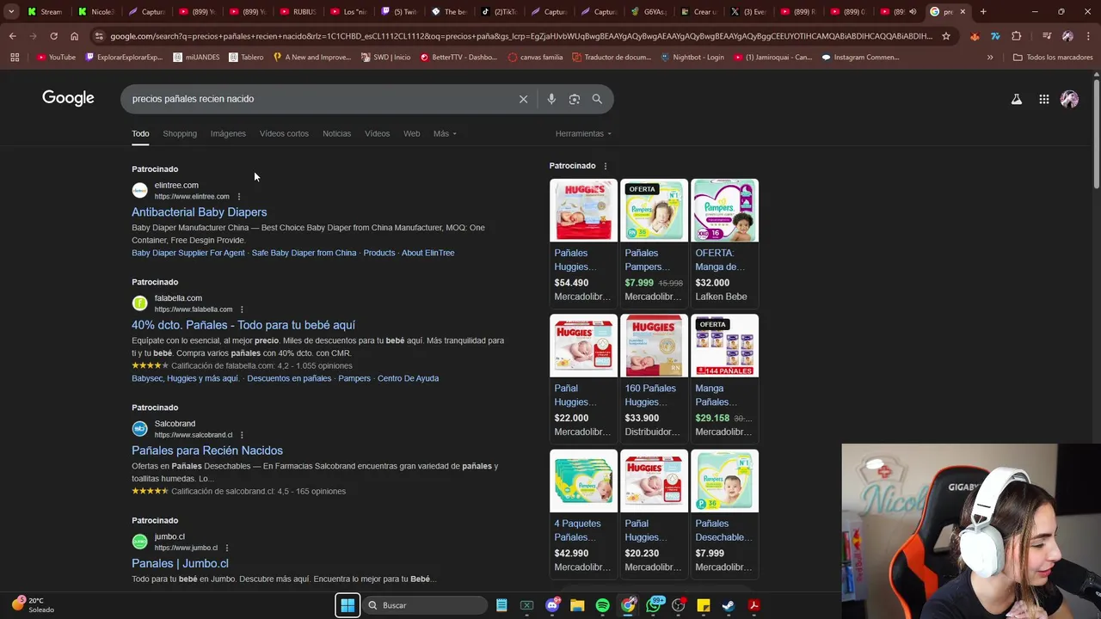Go back to the previous page
Screen dimensions: 1101x619
click(12, 36)
